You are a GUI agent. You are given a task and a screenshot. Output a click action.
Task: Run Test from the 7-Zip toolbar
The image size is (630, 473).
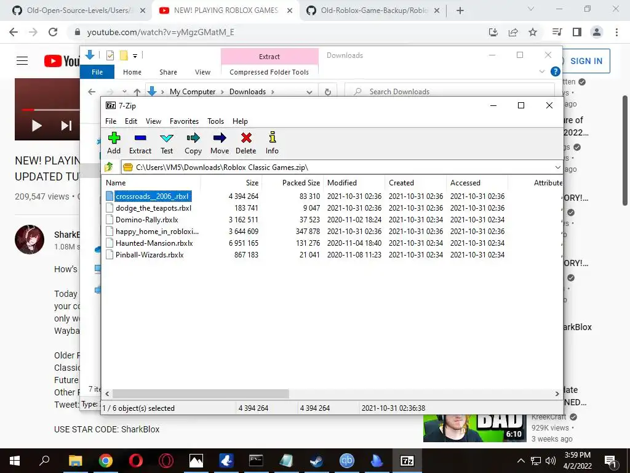click(167, 143)
